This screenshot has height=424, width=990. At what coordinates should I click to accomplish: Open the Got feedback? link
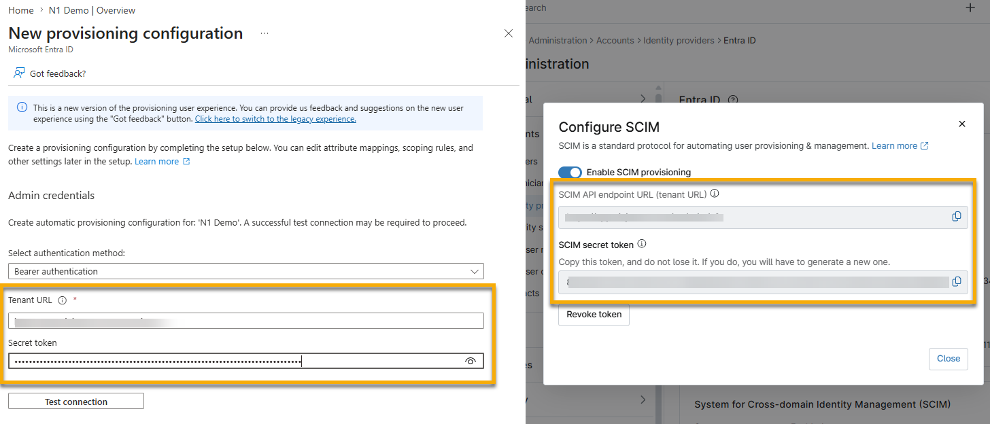click(58, 73)
